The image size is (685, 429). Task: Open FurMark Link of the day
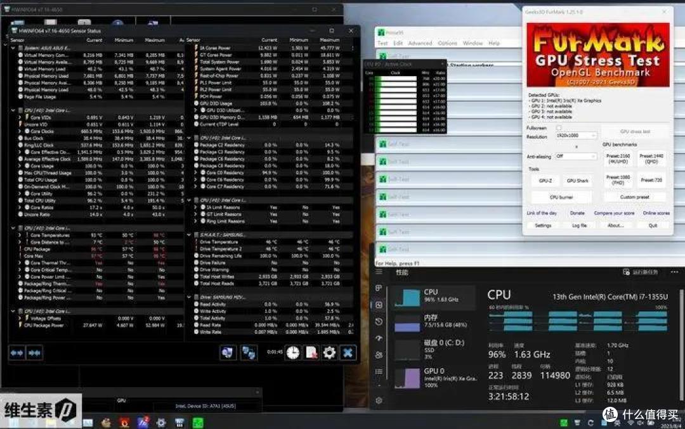[x=542, y=213]
